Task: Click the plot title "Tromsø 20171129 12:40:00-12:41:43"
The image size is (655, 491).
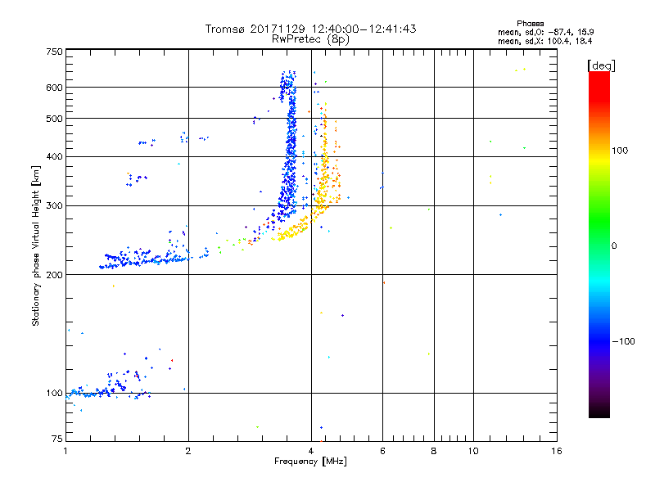Action: pos(310,29)
